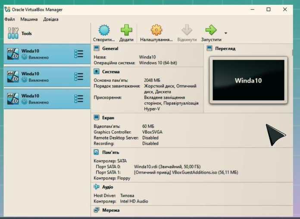Open the Пам'ять section heading
Viewport: 300px width, 219px height.
[x=111, y=152]
